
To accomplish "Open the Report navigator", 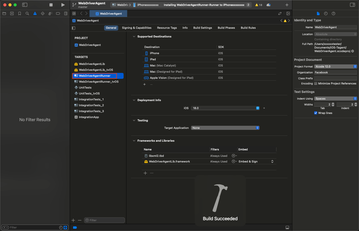I will click(x=66, y=14).
